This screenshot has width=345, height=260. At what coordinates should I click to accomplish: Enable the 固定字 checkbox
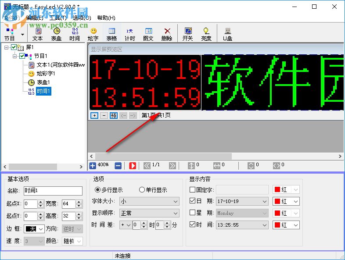click(192, 189)
